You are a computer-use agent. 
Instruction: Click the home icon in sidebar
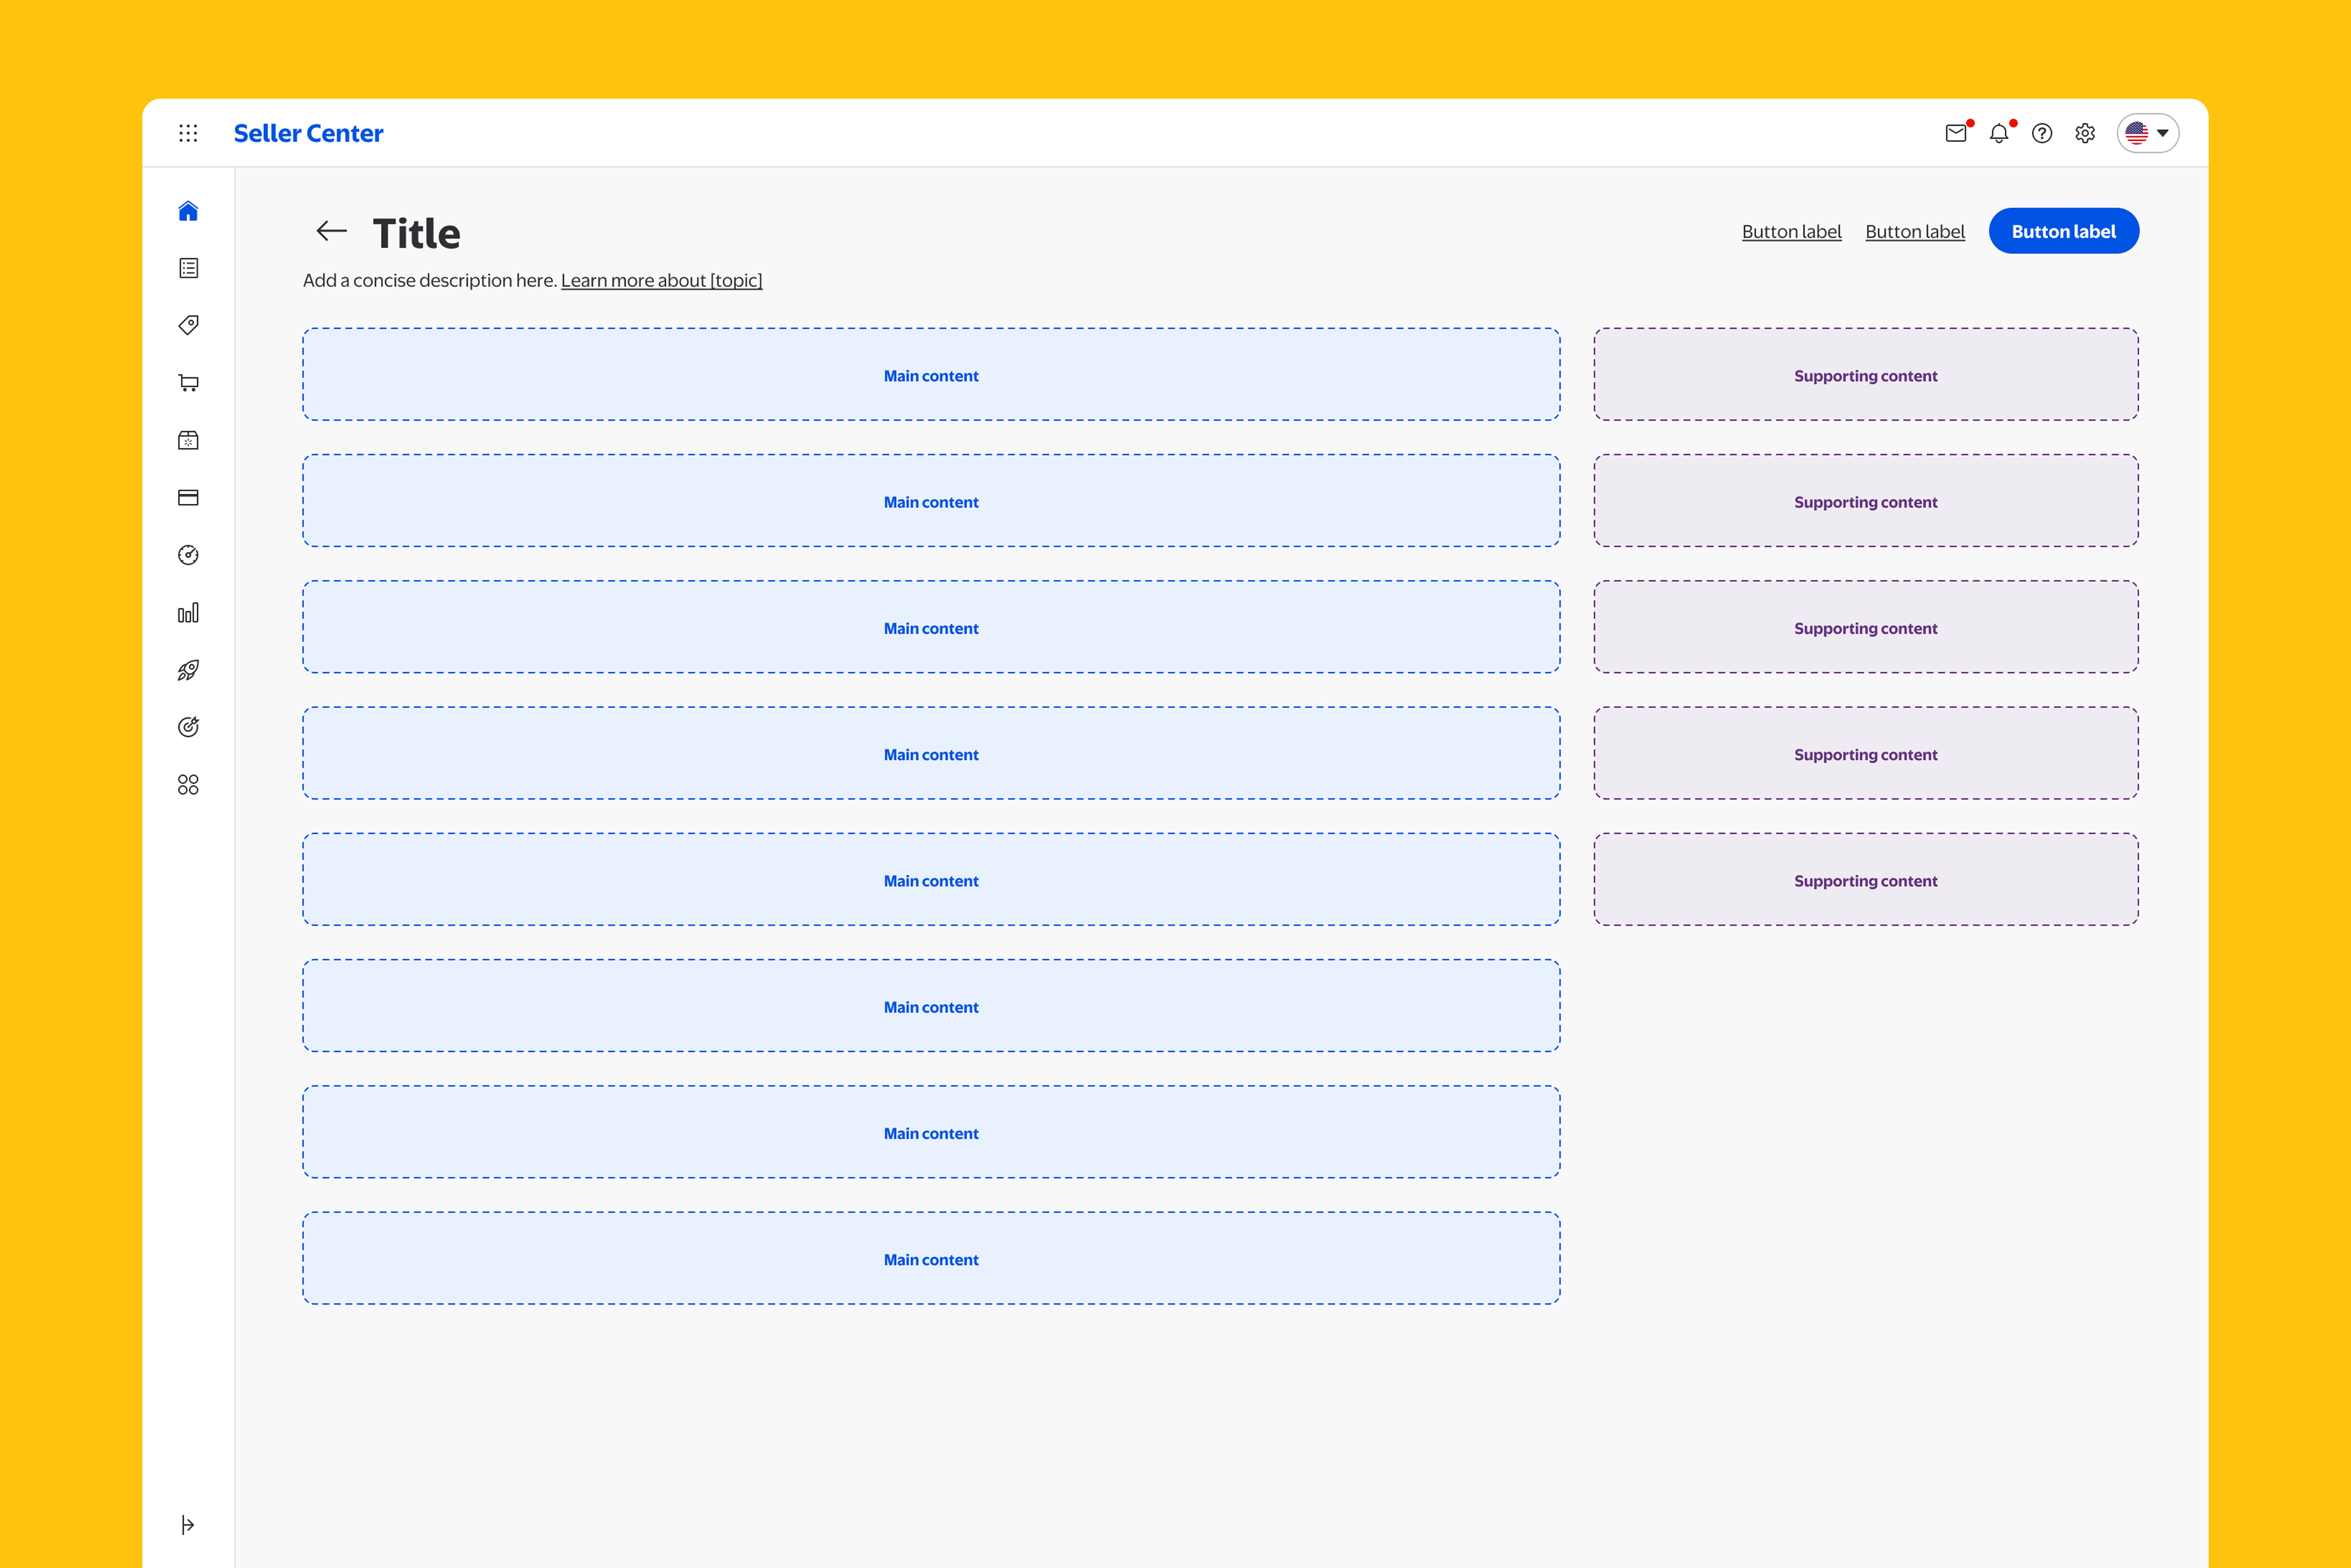pos(188,211)
